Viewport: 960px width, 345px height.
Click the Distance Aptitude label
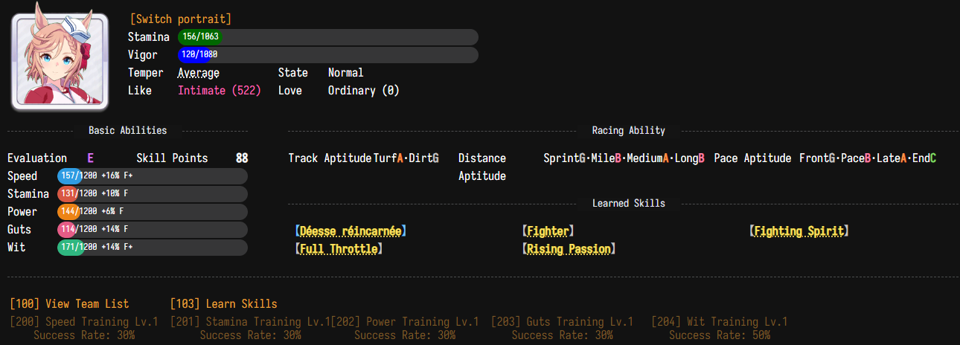[x=482, y=167]
